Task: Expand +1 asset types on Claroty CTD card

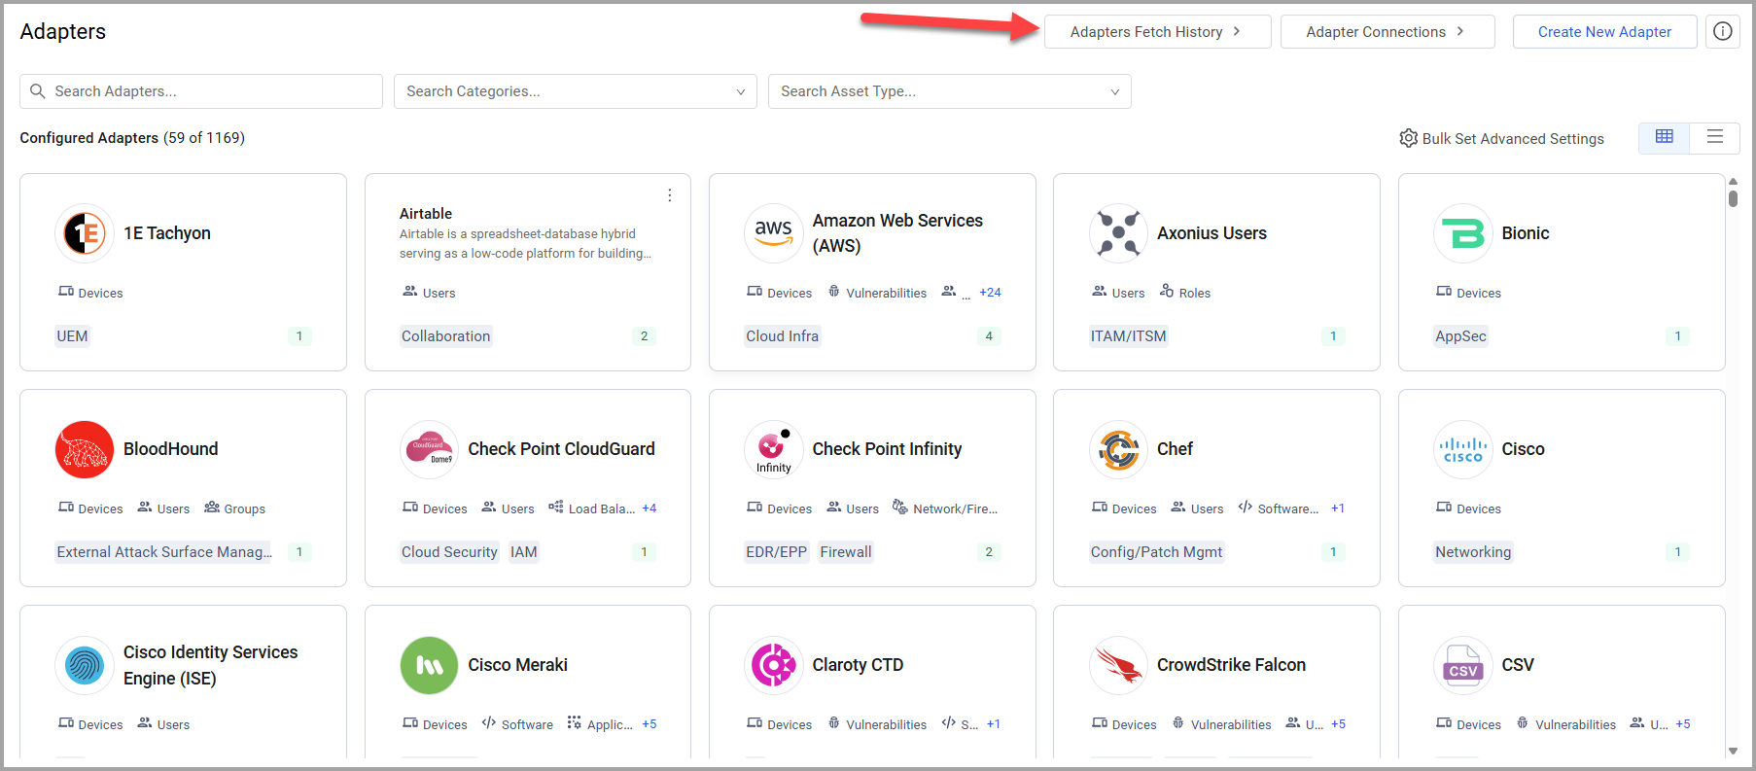Action: click(994, 724)
